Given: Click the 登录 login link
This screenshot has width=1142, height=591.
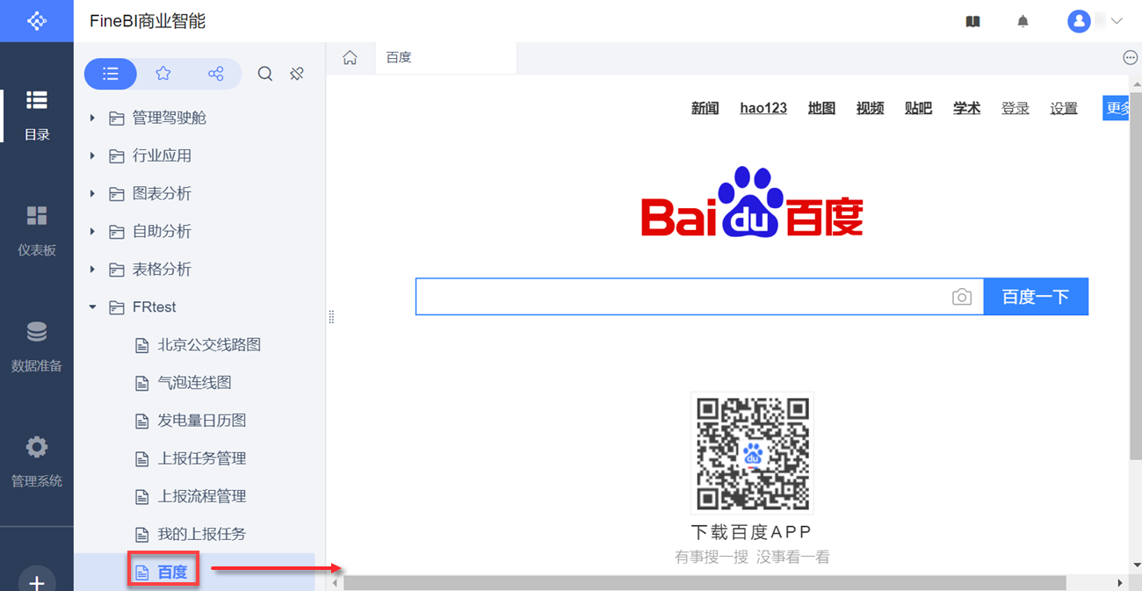Looking at the screenshot, I should point(1016,108).
